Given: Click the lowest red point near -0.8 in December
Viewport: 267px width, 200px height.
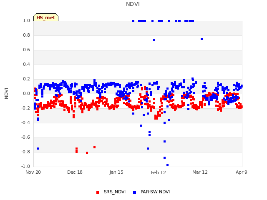Looking at the screenshot, I should [x=87, y=153].
